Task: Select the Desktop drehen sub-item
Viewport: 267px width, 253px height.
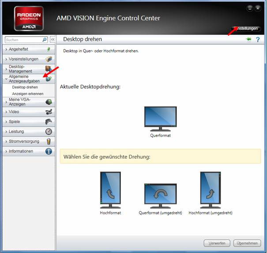Action: pyautogui.click(x=25, y=87)
